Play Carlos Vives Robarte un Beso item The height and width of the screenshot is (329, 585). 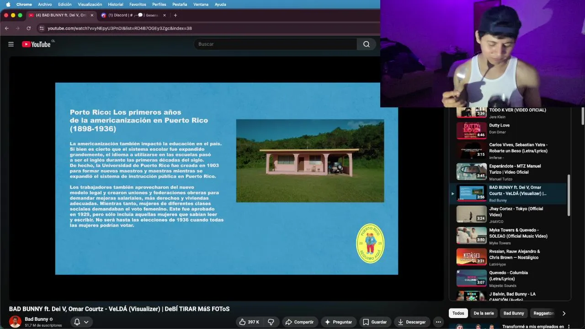[x=508, y=151]
